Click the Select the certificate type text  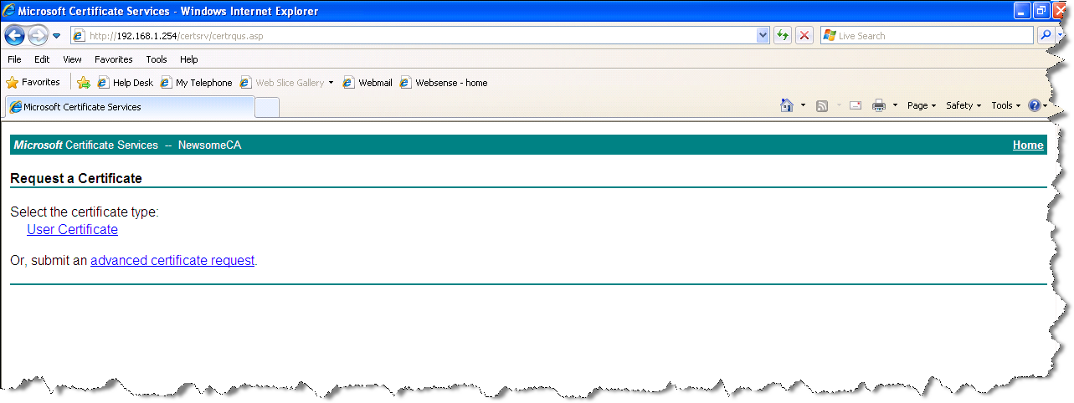(x=85, y=212)
